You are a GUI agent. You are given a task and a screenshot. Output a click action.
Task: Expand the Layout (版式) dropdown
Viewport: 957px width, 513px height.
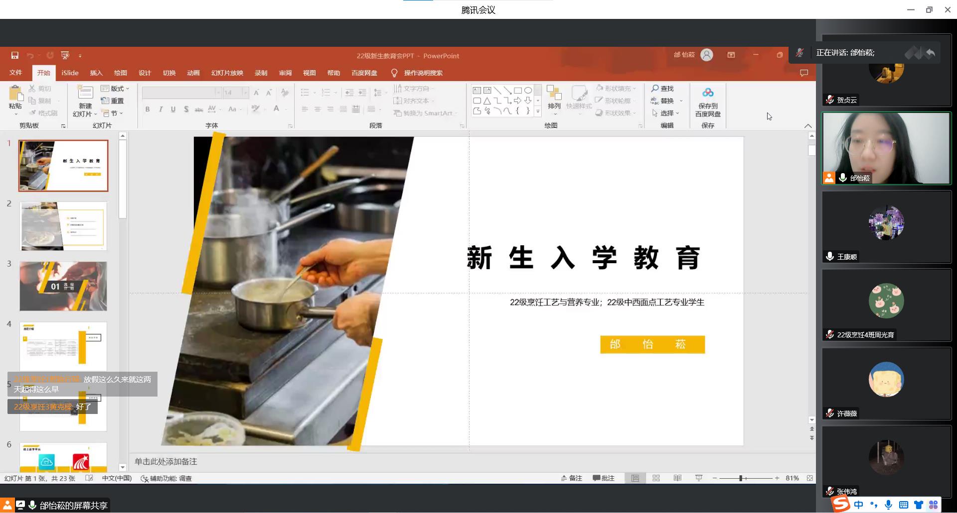[115, 89]
